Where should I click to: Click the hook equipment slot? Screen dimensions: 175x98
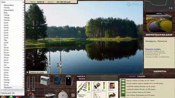click(x=97, y=95)
